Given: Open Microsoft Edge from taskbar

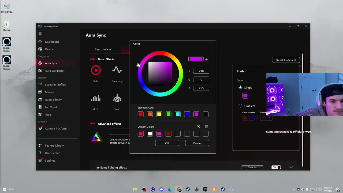Looking at the screenshot, I should pyautogui.click(x=170, y=190).
